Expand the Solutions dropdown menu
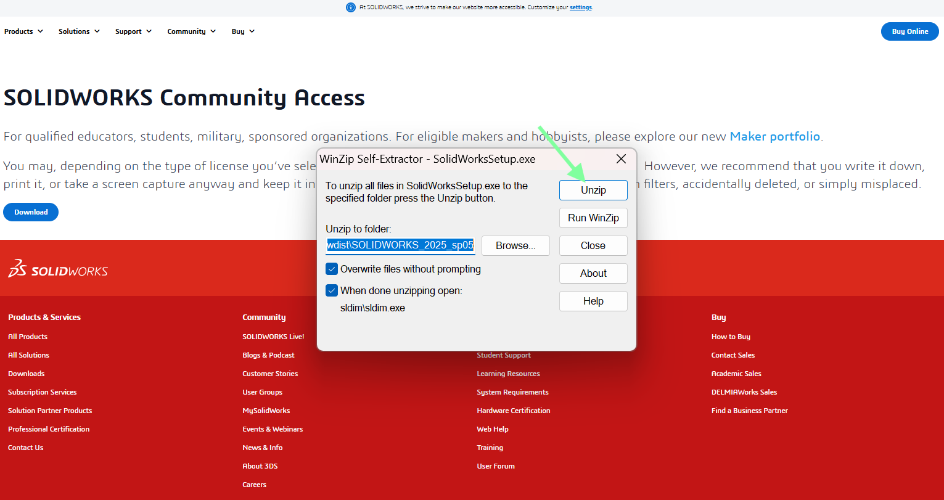This screenshot has width=944, height=500. (x=79, y=31)
